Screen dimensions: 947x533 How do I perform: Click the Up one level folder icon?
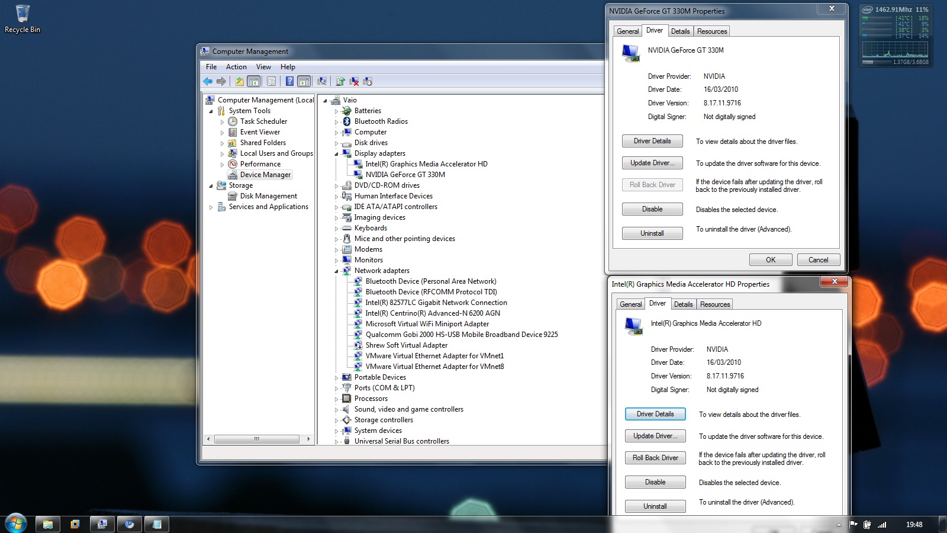click(239, 82)
